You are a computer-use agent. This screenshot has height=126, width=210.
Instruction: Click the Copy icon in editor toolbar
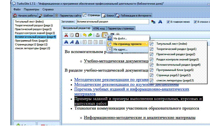[72, 35]
